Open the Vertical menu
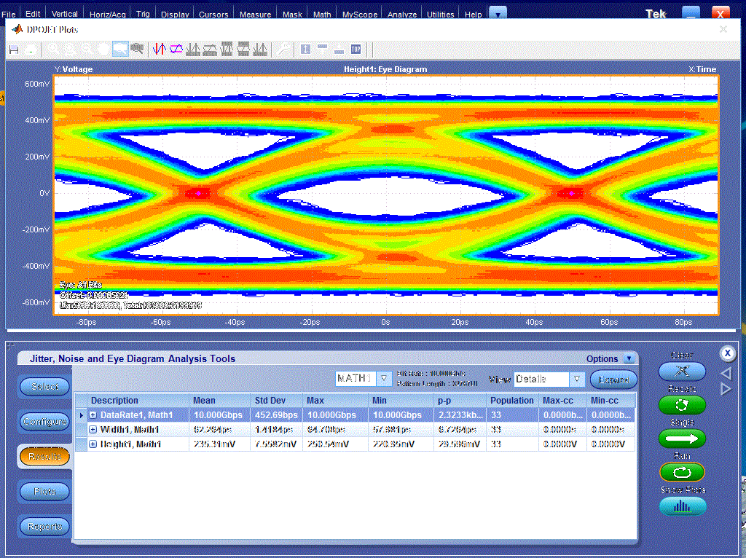746x558 pixels. 65,15
